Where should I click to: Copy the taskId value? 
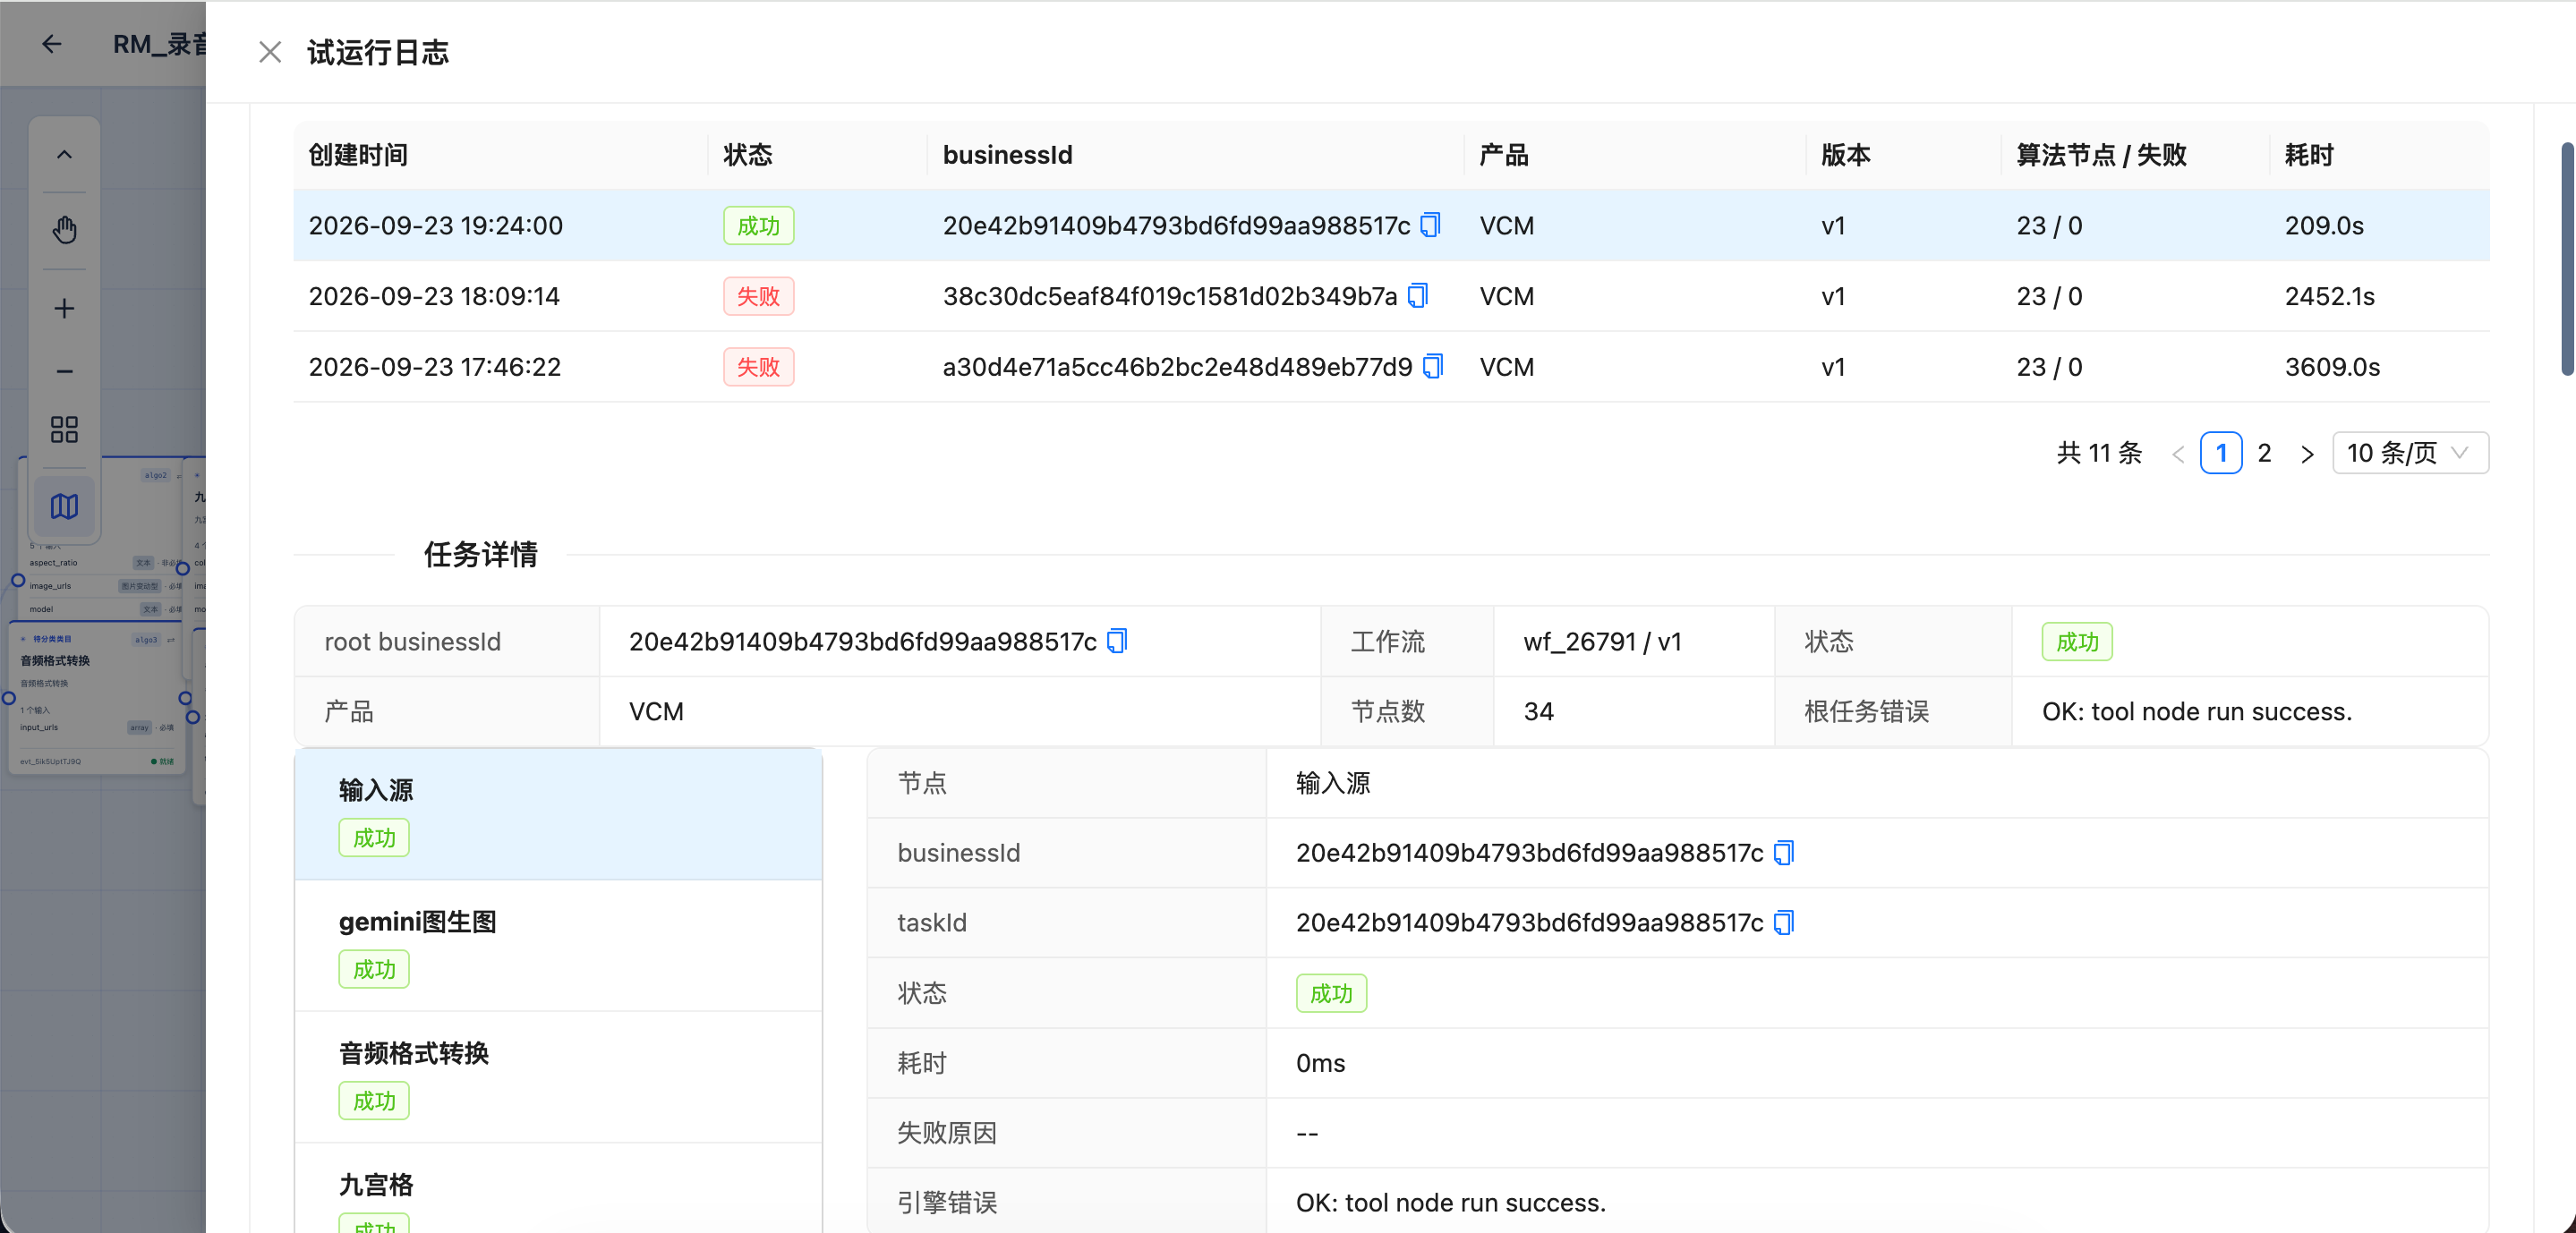(1783, 923)
